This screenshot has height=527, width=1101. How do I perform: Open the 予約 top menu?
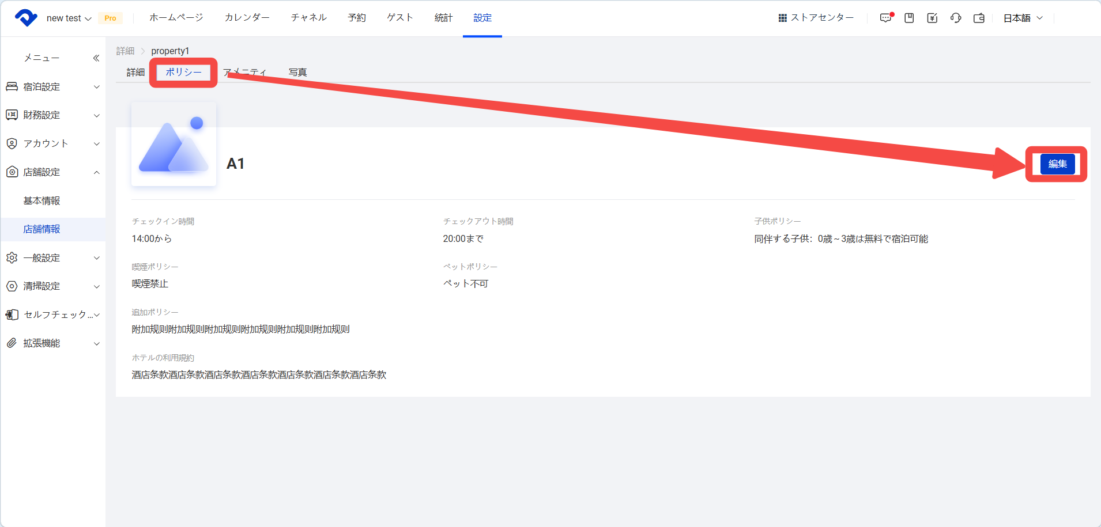pos(357,18)
